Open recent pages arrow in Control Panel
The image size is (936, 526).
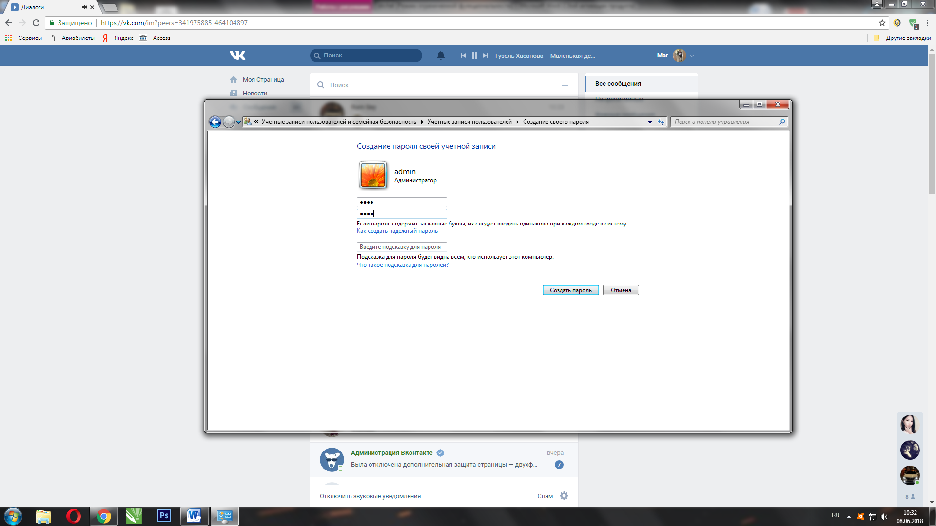tap(238, 122)
